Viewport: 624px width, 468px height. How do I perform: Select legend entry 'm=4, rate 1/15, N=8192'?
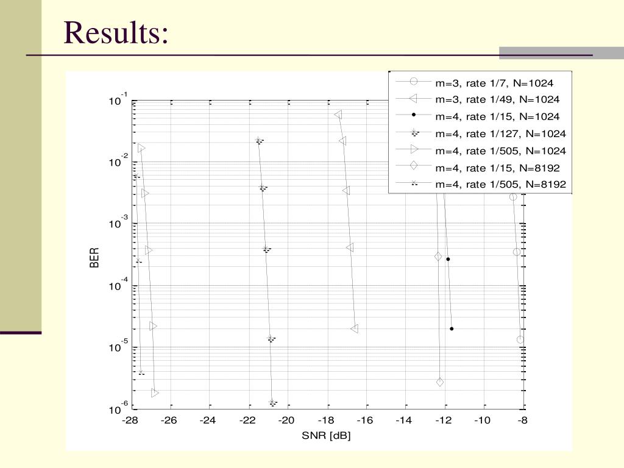pos(497,168)
